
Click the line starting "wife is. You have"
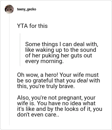56,103
